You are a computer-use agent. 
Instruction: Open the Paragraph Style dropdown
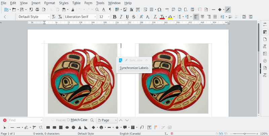click(x=48, y=17)
